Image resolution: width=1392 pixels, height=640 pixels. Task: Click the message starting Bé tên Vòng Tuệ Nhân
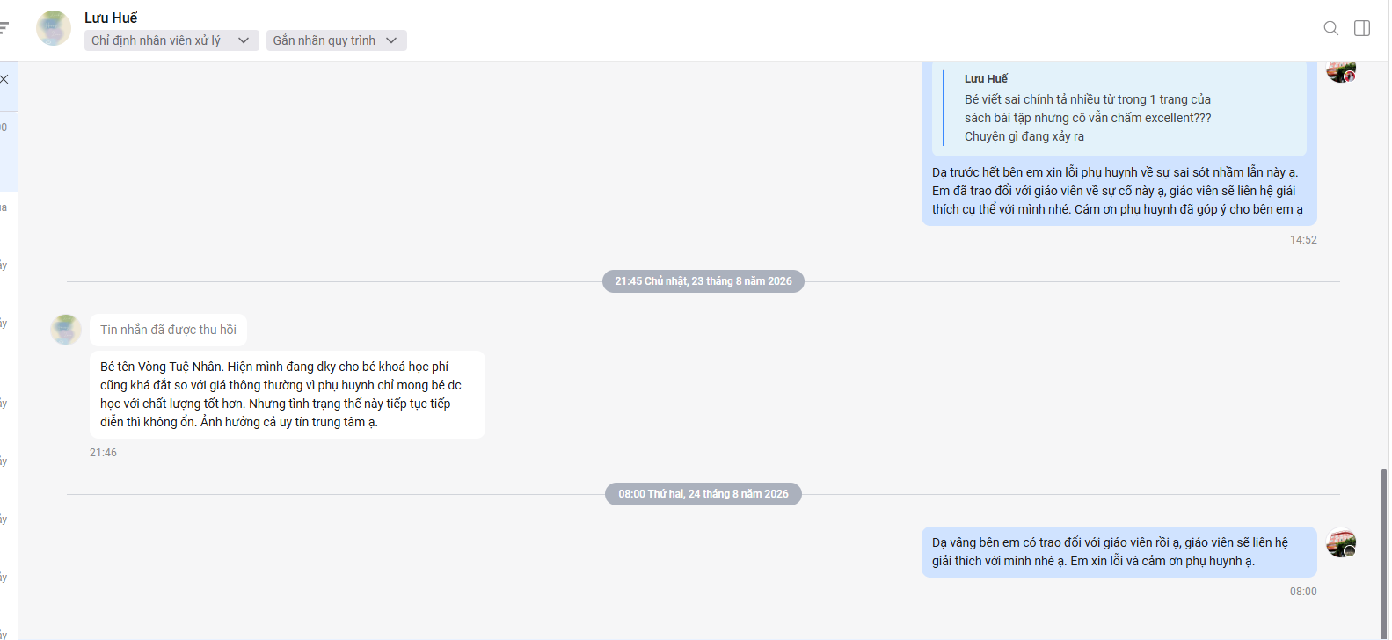tap(288, 395)
